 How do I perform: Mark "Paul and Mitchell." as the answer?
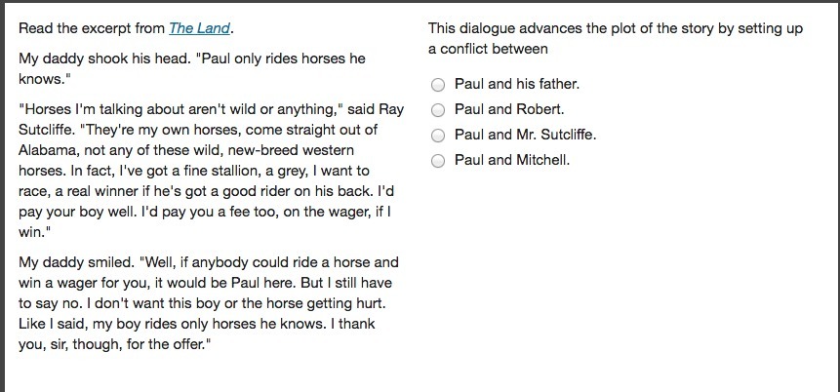438,161
